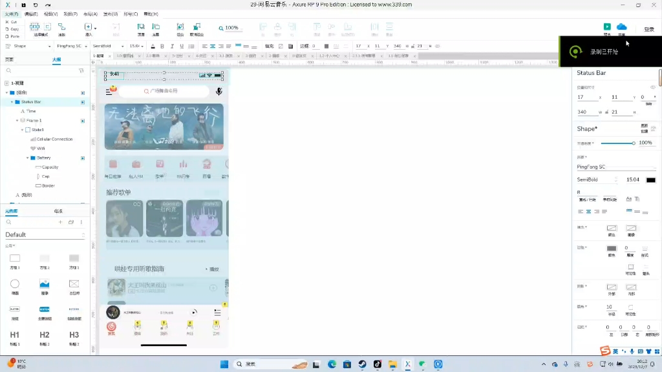Toggle bold formatting in the text toolbar
This screenshot has height=372, width=662.
pyautogui.click(x=162, y=46)
